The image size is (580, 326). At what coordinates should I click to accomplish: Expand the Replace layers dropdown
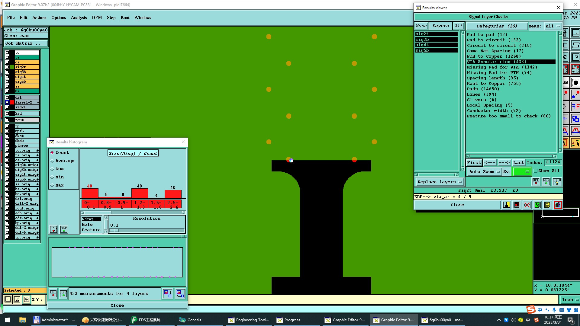[440, 182]
